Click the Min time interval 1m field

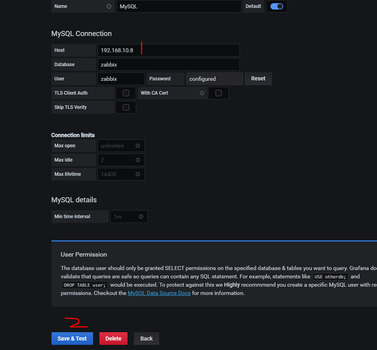tap(129, 217)
